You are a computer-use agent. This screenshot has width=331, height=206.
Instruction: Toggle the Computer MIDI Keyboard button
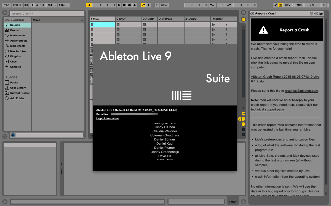(x=280, y=5)
